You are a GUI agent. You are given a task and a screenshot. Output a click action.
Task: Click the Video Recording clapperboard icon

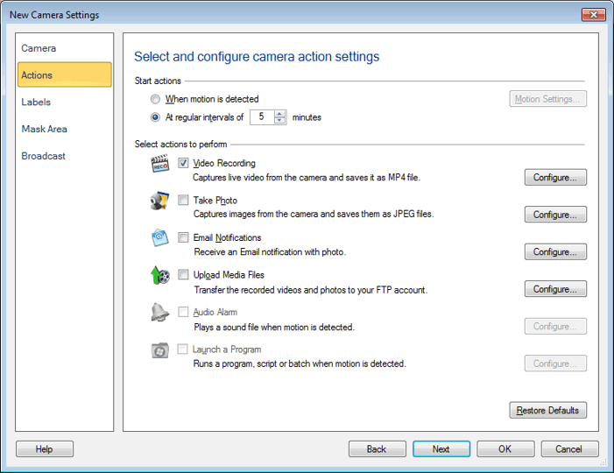(159, 164)
